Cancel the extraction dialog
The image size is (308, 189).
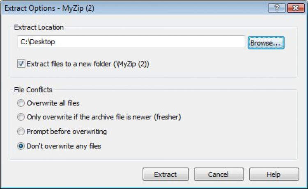(x=218, y=174)
